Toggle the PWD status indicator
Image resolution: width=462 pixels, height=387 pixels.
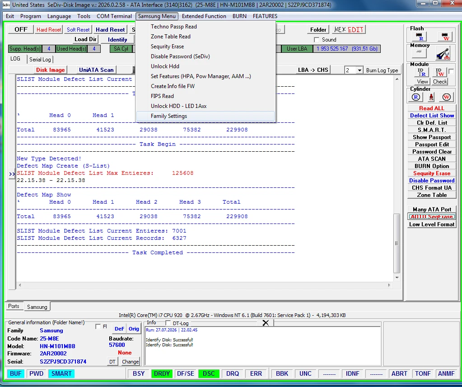tap(36, 373)
